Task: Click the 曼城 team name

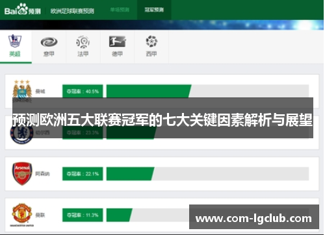Action: click(x=40, y=92)
